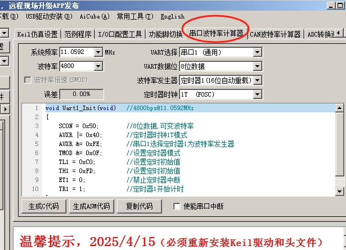Image resolution: width=346 pixels, height=250 pixels.
Task: Maximize the application window
Action: (x=340, y=5)
